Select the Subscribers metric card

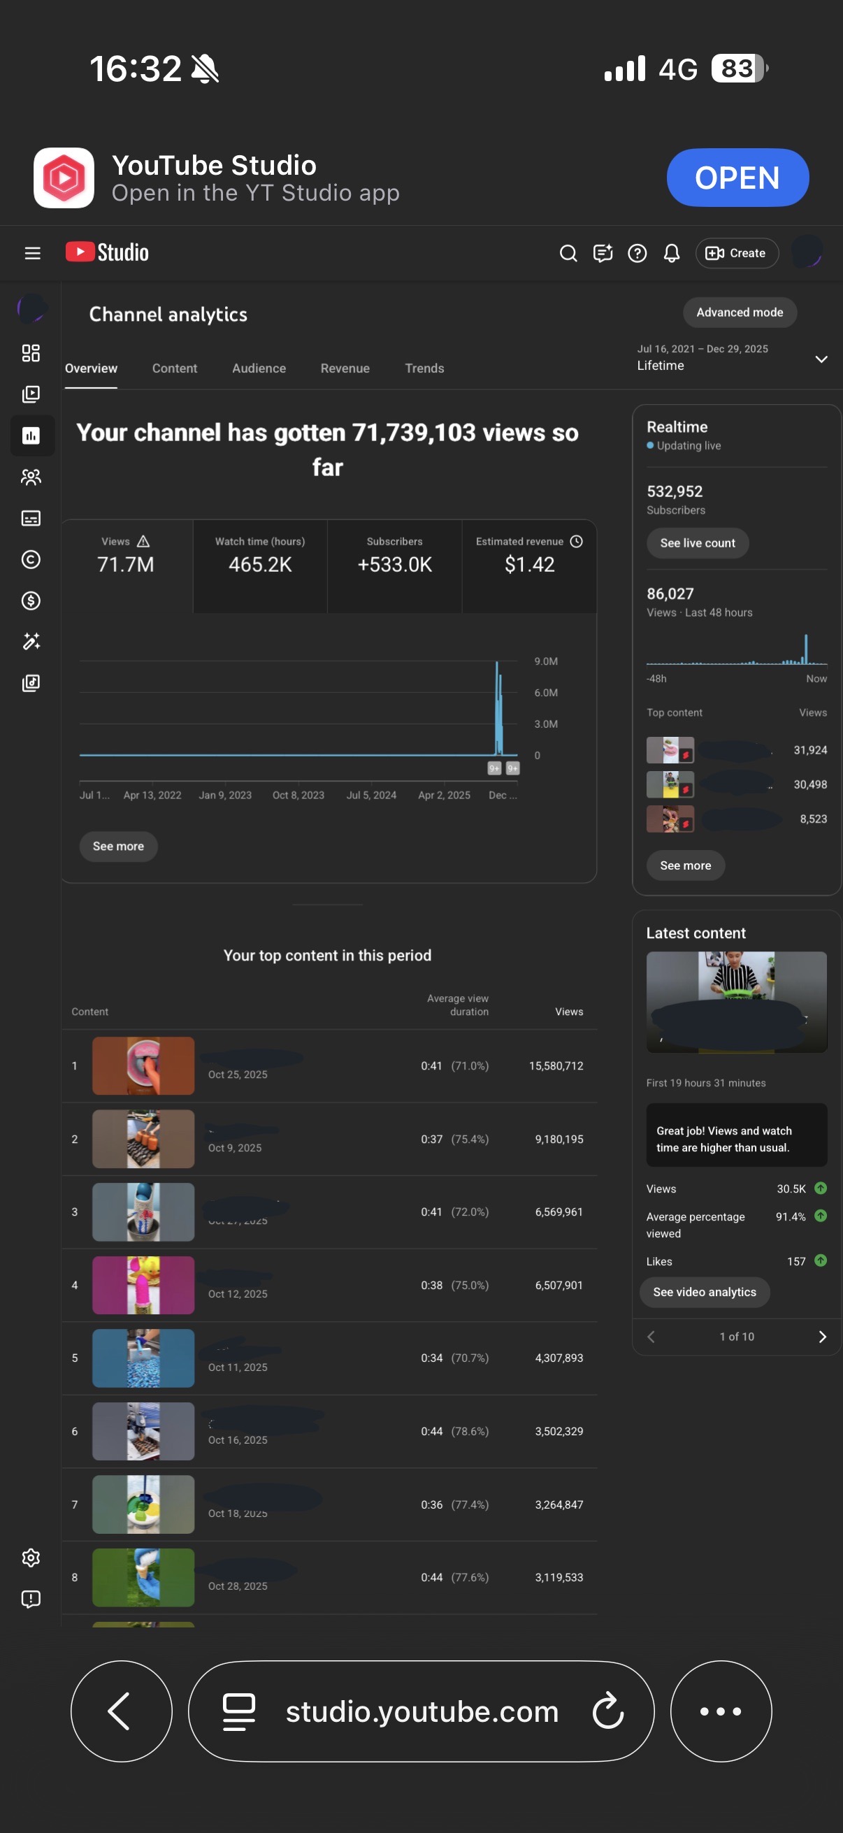(x=394, y=564)
